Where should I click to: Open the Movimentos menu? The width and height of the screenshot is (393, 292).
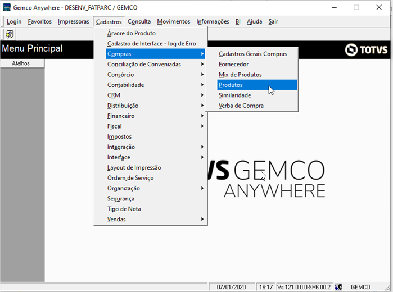174,22
